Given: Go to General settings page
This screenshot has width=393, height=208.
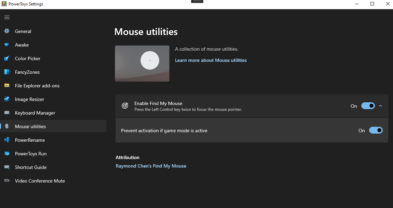Looking at the screenshot, I should coord(53,31).
